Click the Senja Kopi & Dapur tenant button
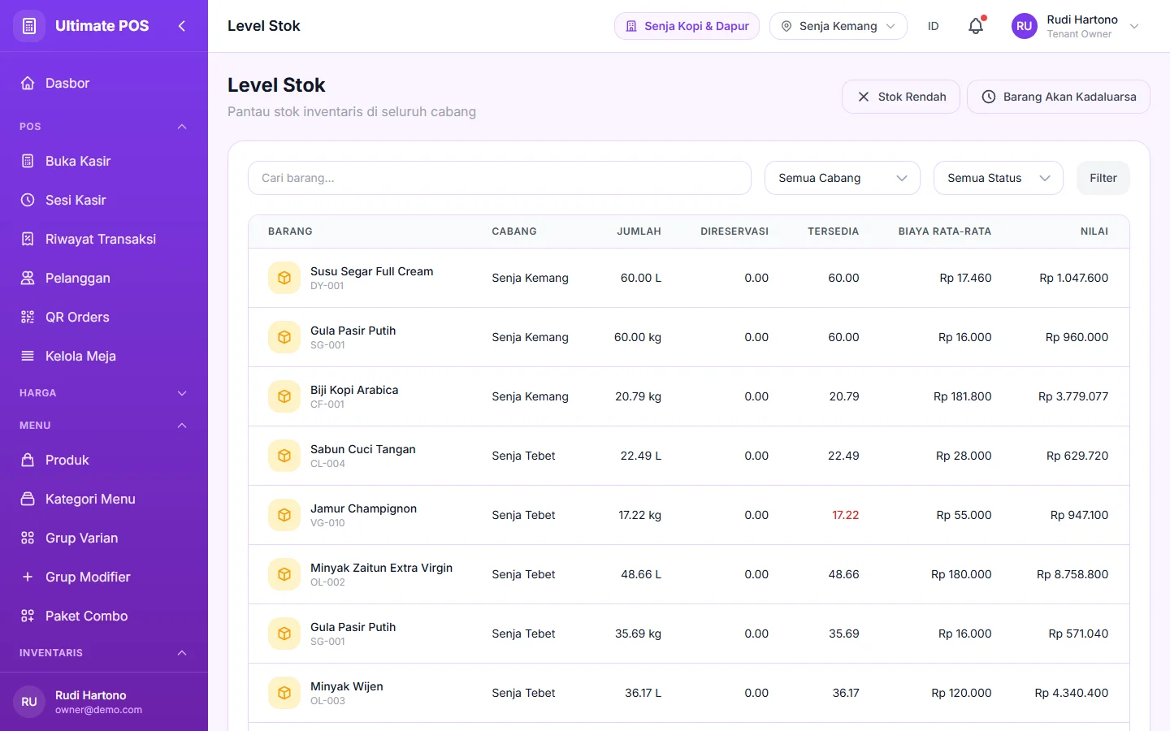The width and height of the screenshot is (1170, 731). (x=687, y=26)
